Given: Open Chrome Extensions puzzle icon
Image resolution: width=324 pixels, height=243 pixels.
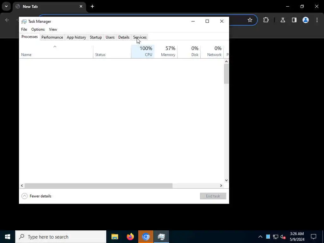Looking at the screenshot, I should pyautogui.click(x=266, y=20).
